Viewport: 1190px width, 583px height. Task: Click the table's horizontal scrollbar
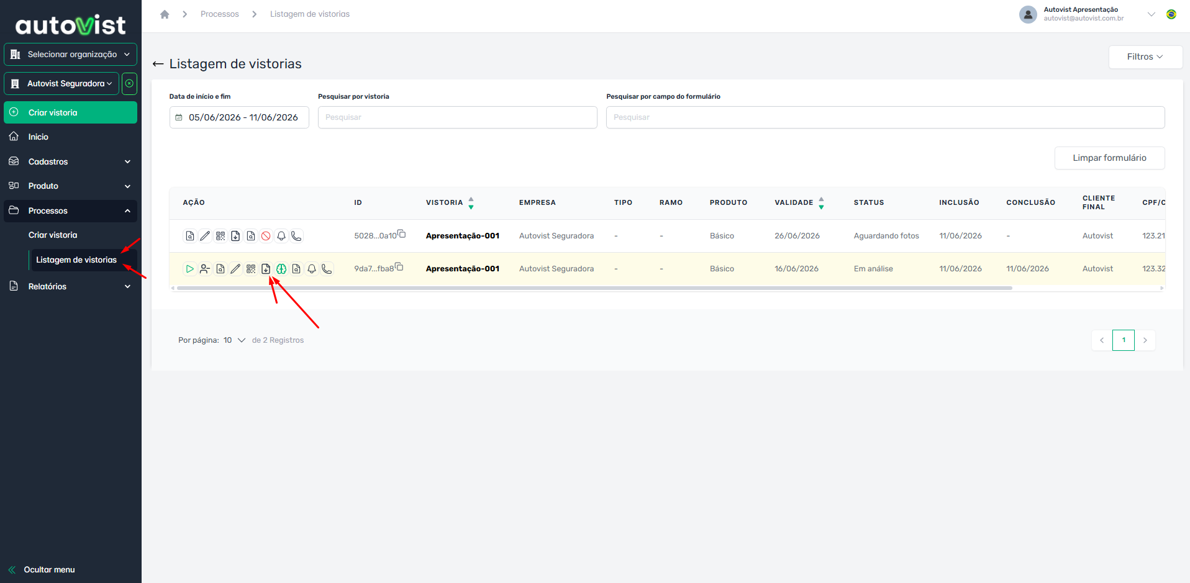click(594, 288)
